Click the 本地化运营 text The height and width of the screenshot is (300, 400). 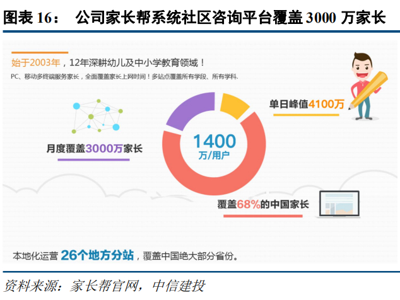(x=35, y=256)
